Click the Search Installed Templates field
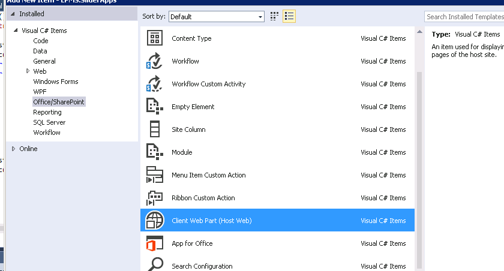The height and width of the screenshot is (271, 504). [464, 17]
